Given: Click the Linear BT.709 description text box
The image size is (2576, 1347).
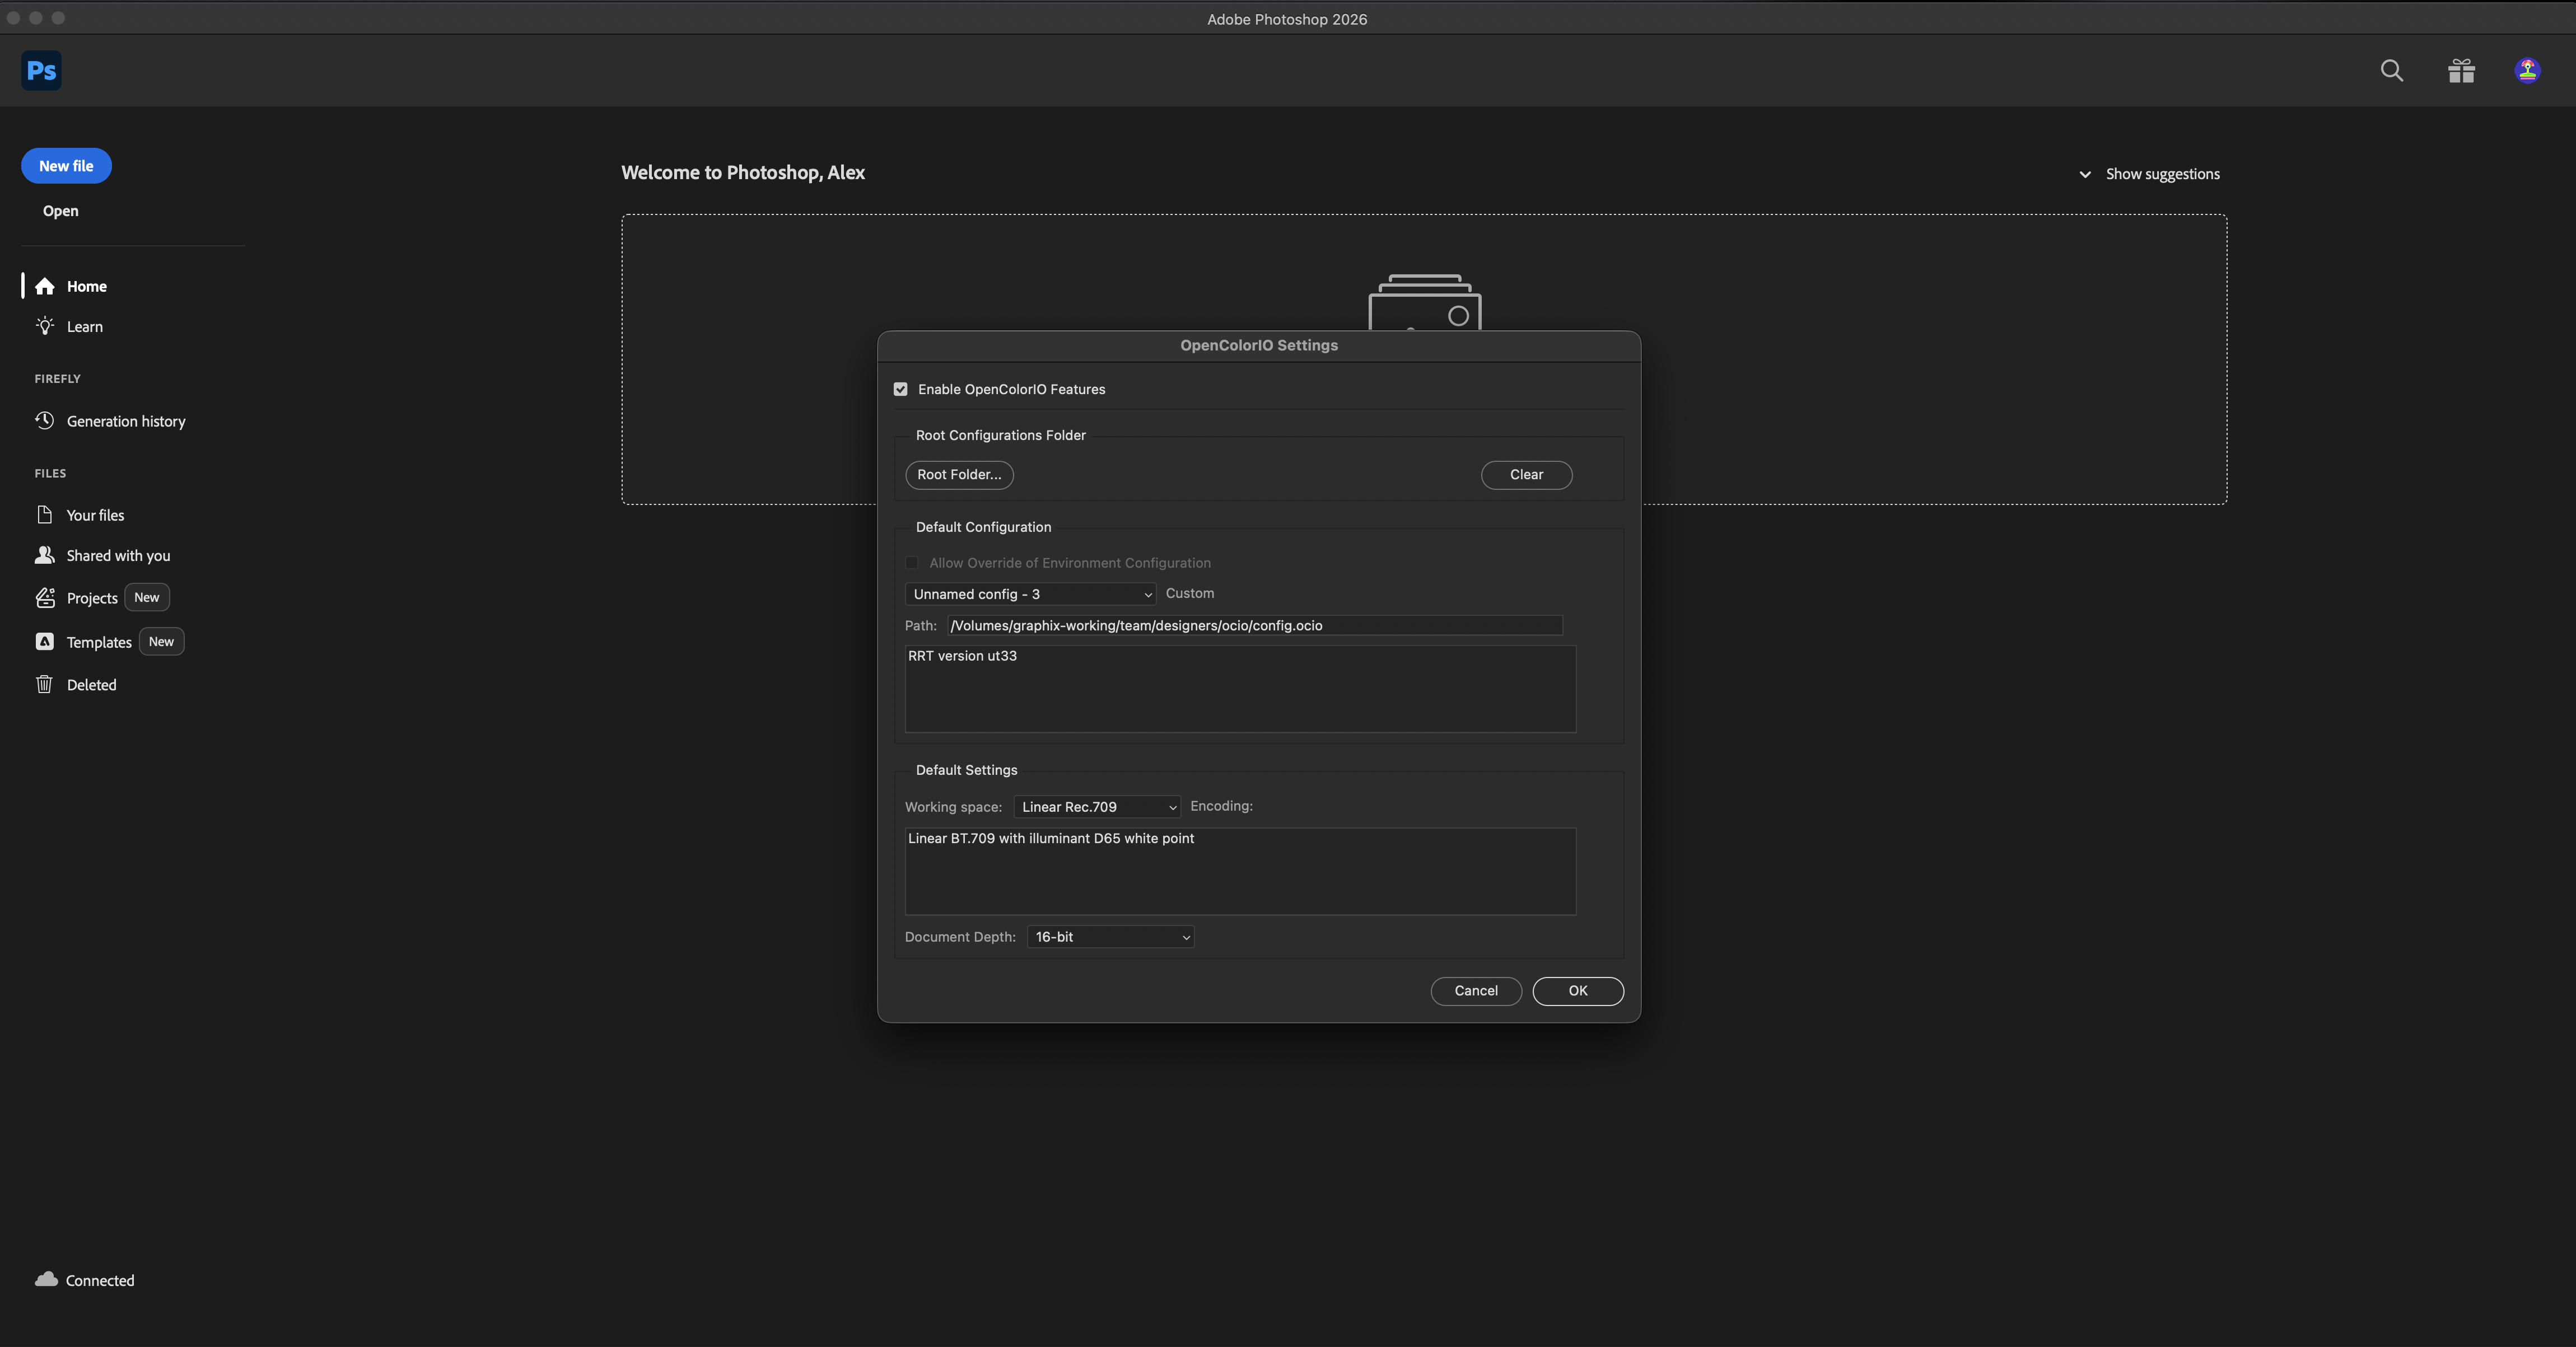Looking at the screenshot, I should coord(1240,871).
